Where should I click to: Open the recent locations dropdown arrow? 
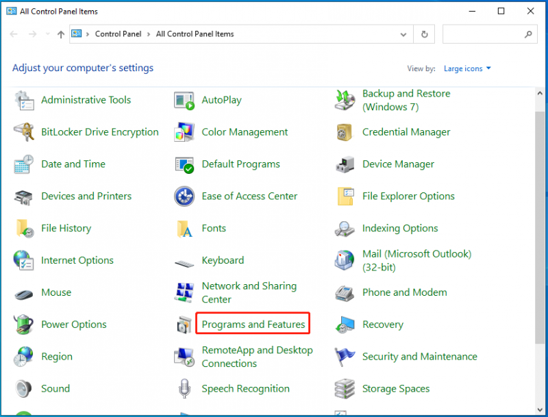pyautogui.click(x=48, y=34)
